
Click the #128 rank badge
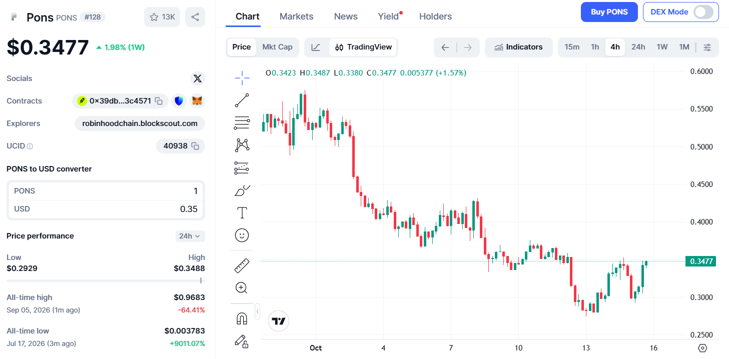click(x=92, y=17)
